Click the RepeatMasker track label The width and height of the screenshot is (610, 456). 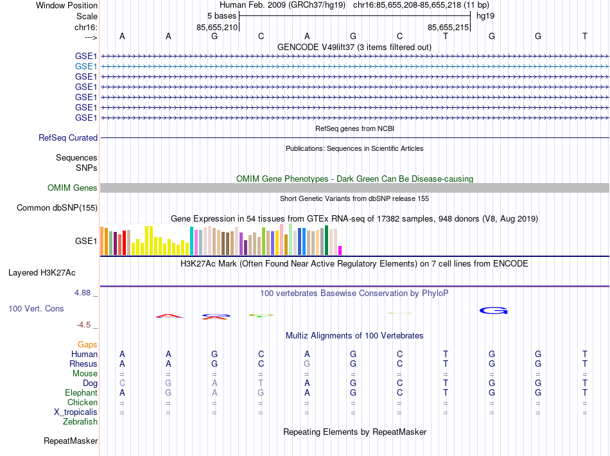[x=71, y=441]
